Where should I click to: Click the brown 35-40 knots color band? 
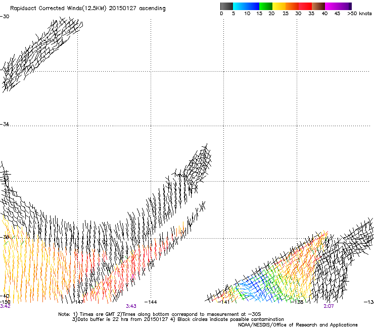click(x=318, y=6)
